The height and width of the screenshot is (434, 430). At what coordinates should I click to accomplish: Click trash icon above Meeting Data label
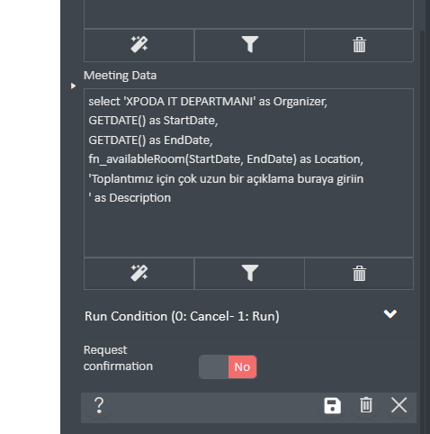[x=359, y=45]
